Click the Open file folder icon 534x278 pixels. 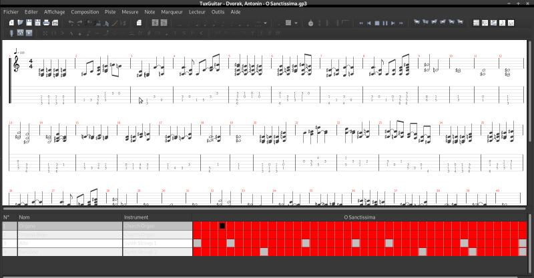click(x=21, y=23)
